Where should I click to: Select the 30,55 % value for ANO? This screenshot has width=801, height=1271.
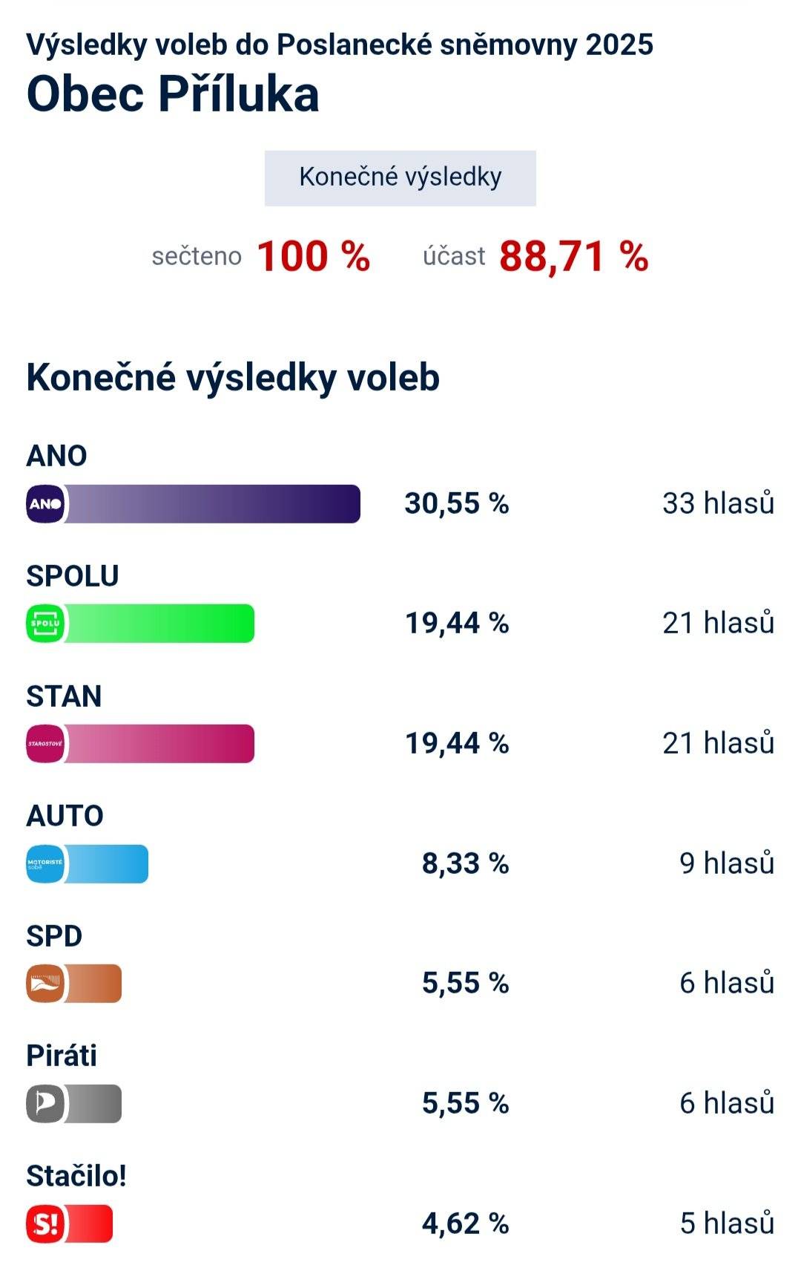pos(458,506)
